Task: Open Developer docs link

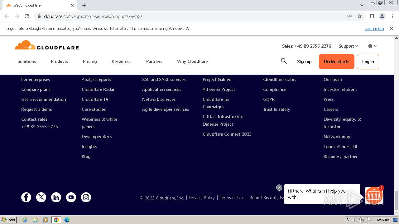Action: [97, 137]
